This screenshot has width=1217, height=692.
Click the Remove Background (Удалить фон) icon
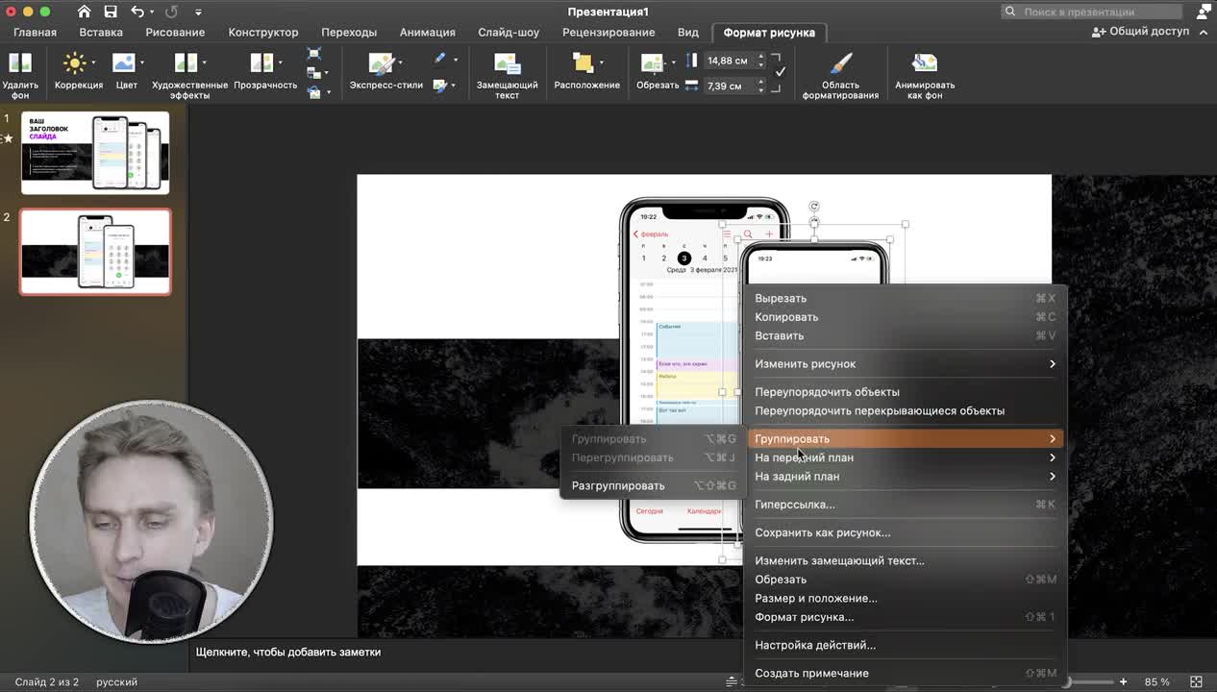pos(19,63)
